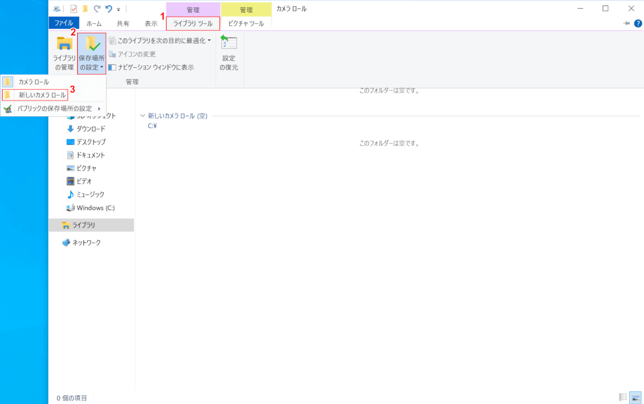Open ダウンロード folder in navigation pane
Image resolution: width=644 pixels, height=404 pixels.
click(91, 129)
